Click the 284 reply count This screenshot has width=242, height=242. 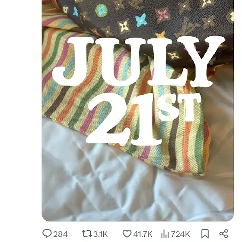tap(60, 234)
